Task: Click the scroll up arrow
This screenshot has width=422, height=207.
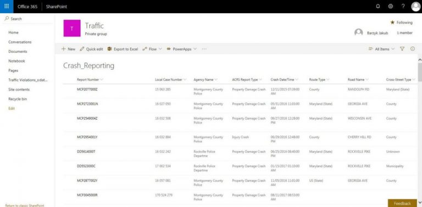Action: pos(420,59)
